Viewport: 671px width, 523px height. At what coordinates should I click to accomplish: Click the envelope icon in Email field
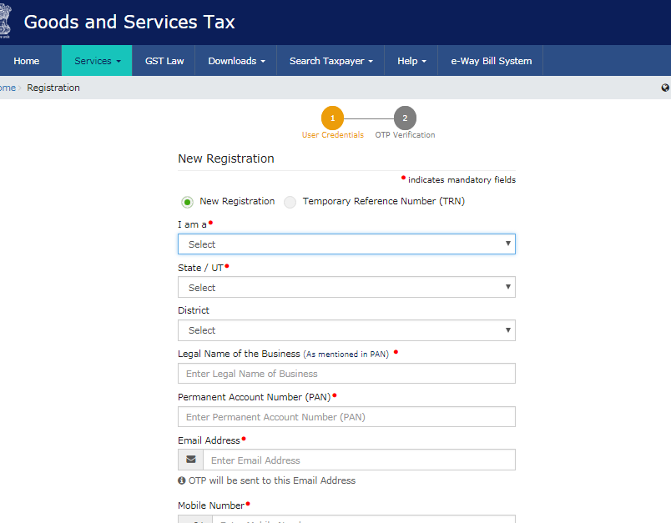pos(190,460)
